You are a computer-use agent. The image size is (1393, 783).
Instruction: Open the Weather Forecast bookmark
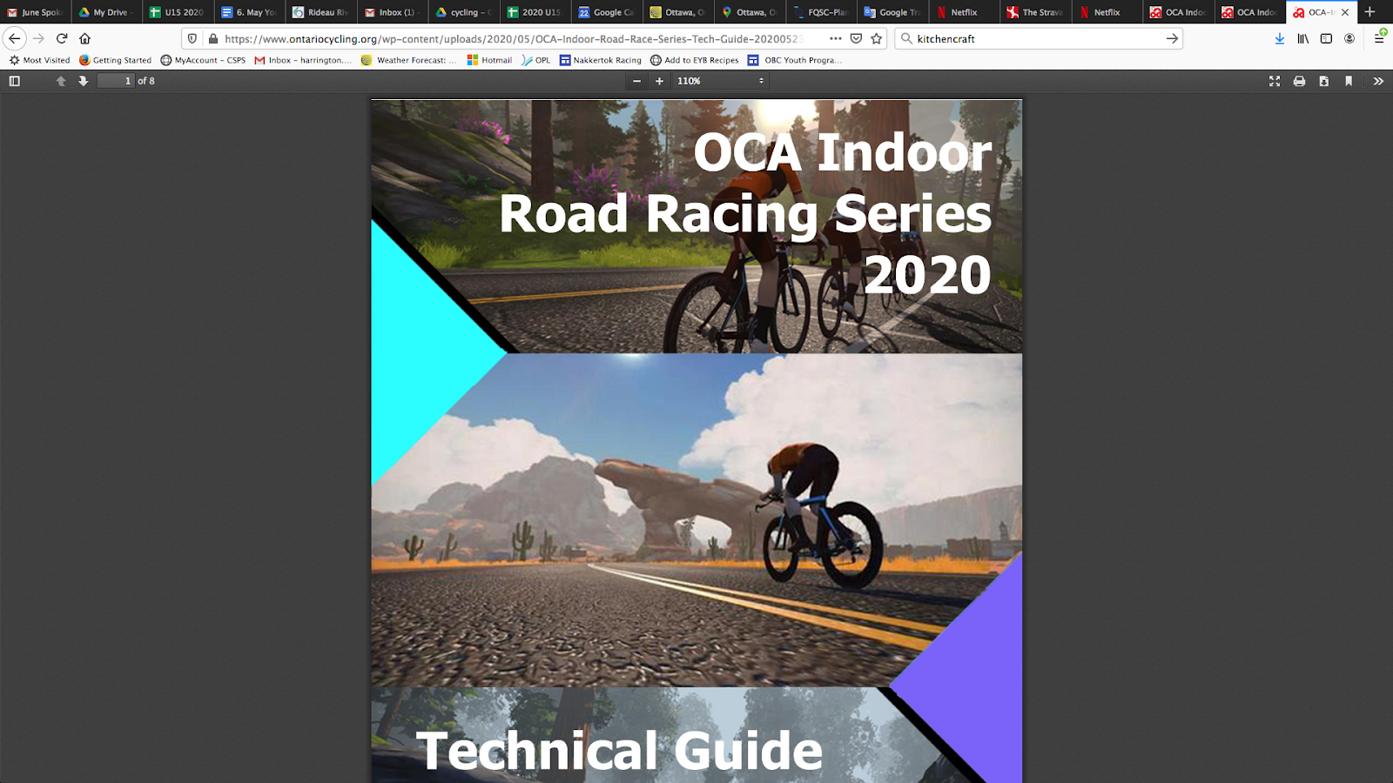(408, 60)
